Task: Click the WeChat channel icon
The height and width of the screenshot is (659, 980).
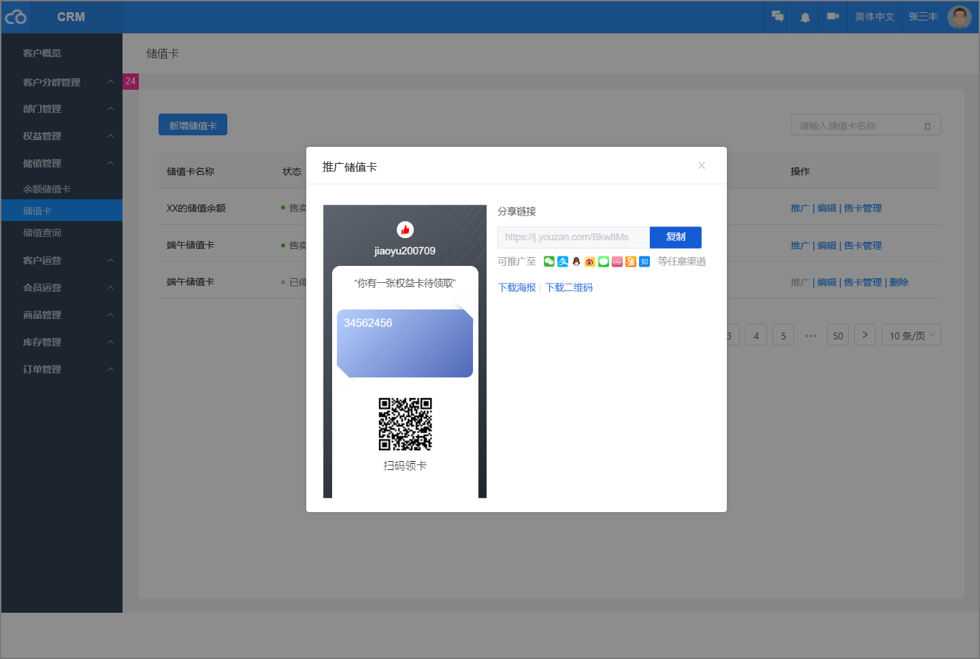Action: (x=549, y=262)
